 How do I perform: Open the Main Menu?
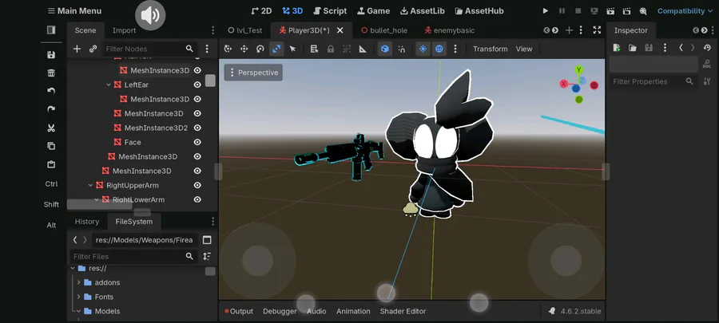(x=75, y=11)
